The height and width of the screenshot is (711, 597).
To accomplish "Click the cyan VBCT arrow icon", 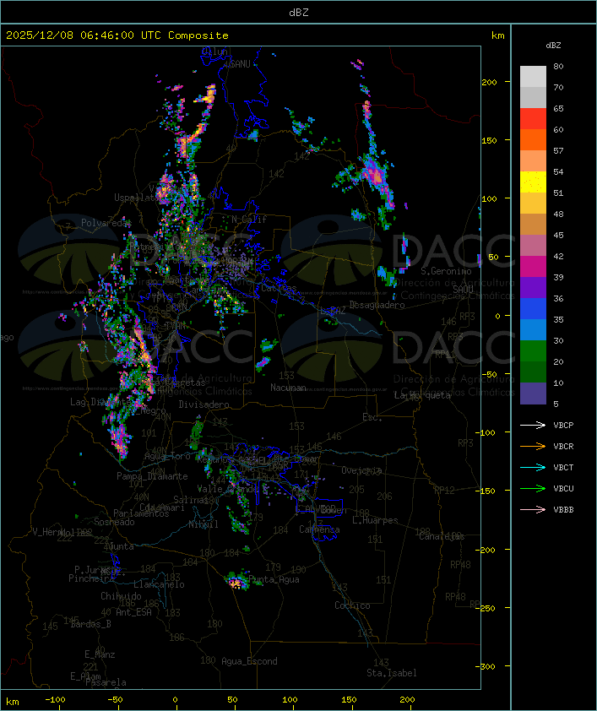I will click(533, 467).
